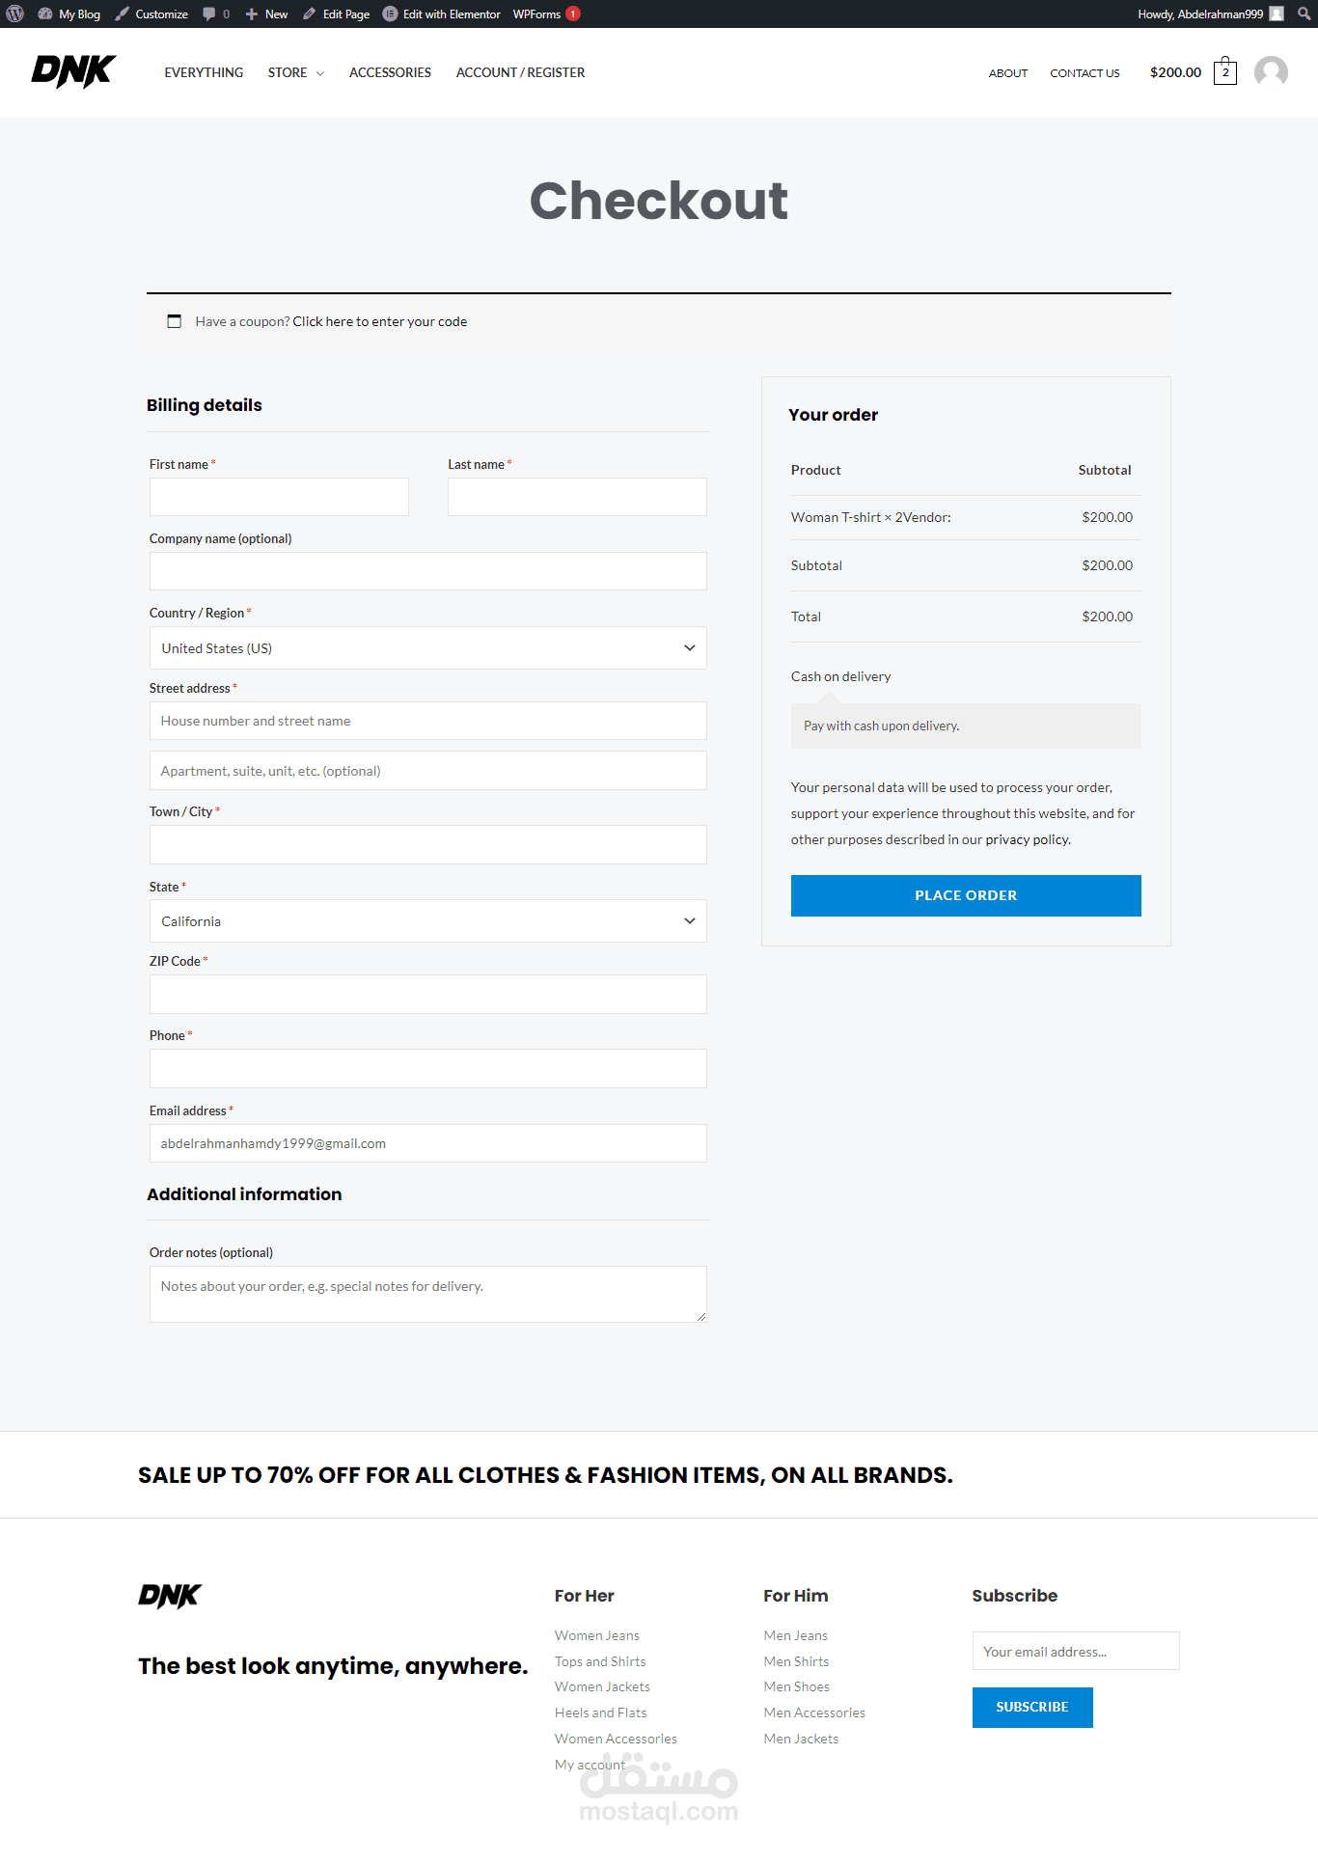Click the WordPress logo icon
Viewport: 1318px width, 1863px height.
(15, 14)
